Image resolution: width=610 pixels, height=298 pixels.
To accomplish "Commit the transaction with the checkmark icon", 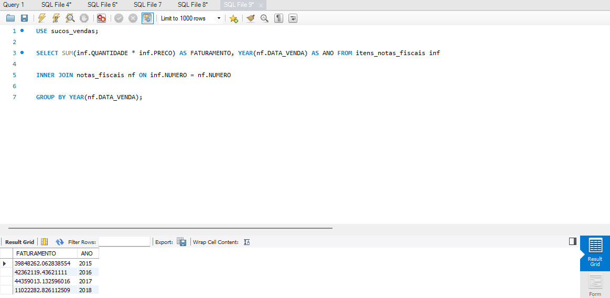I will [119, 18].
